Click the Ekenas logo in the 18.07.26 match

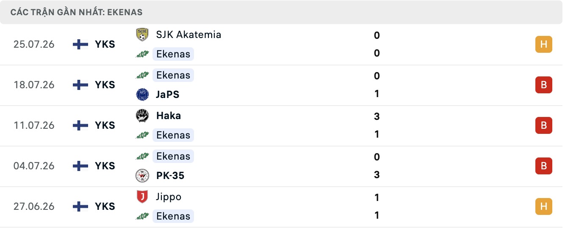142,75
